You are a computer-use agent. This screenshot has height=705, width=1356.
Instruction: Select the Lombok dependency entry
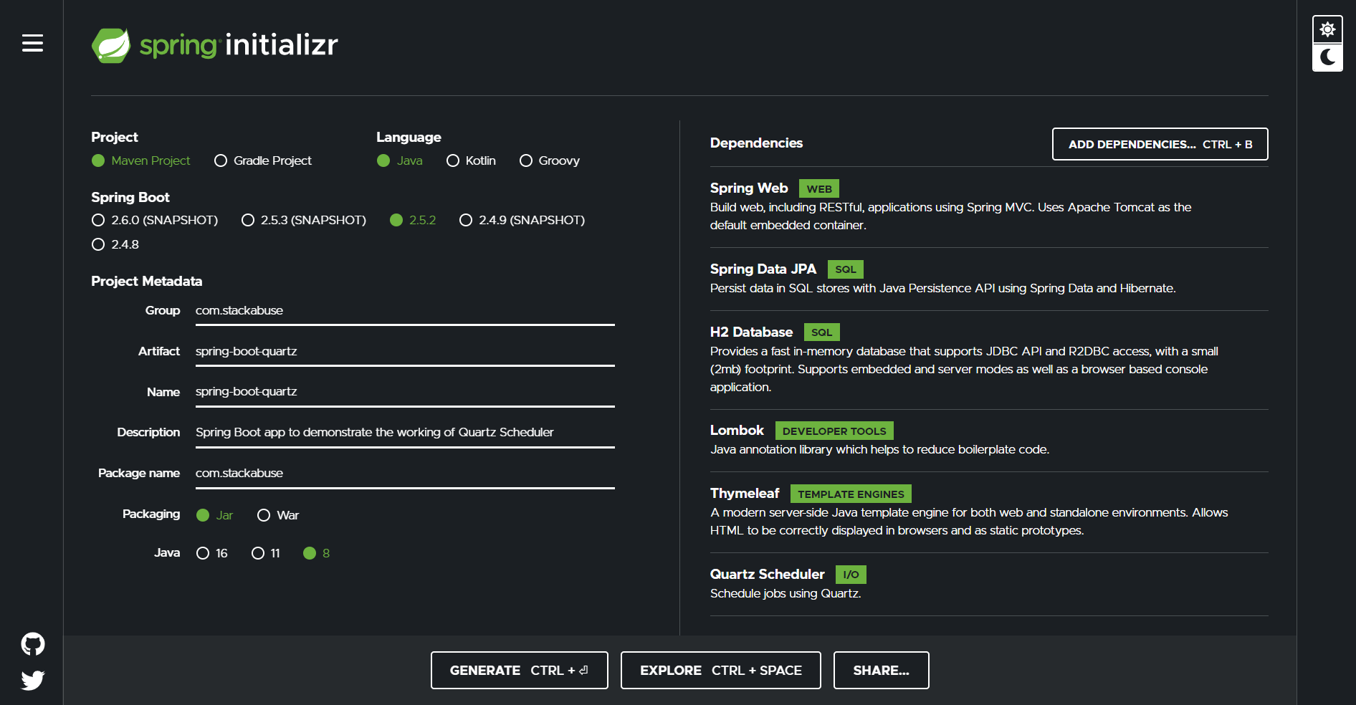[x=989, y=440]
